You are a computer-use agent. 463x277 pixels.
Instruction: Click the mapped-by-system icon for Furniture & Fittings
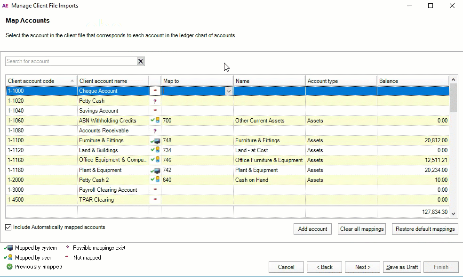click(x=155, y=140)
